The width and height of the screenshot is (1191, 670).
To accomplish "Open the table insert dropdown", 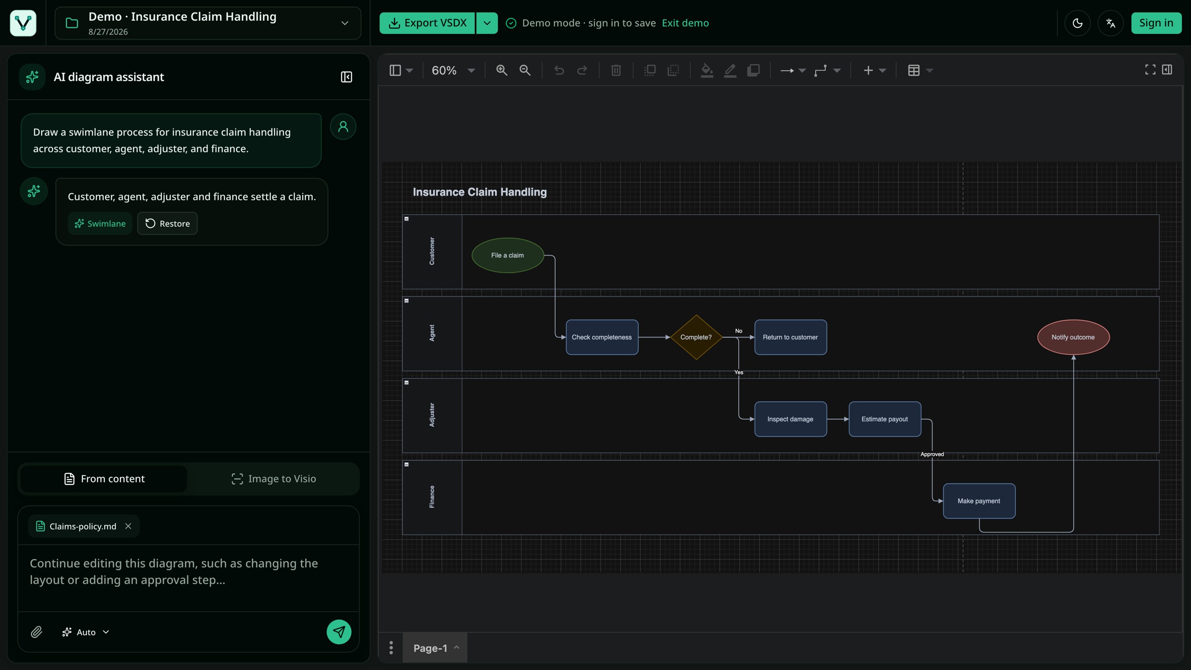I will pyautogui.click(x=921, y=70).
